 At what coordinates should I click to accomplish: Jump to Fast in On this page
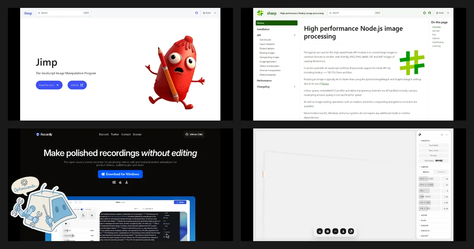pyautogui.click(x=434, y=35)
